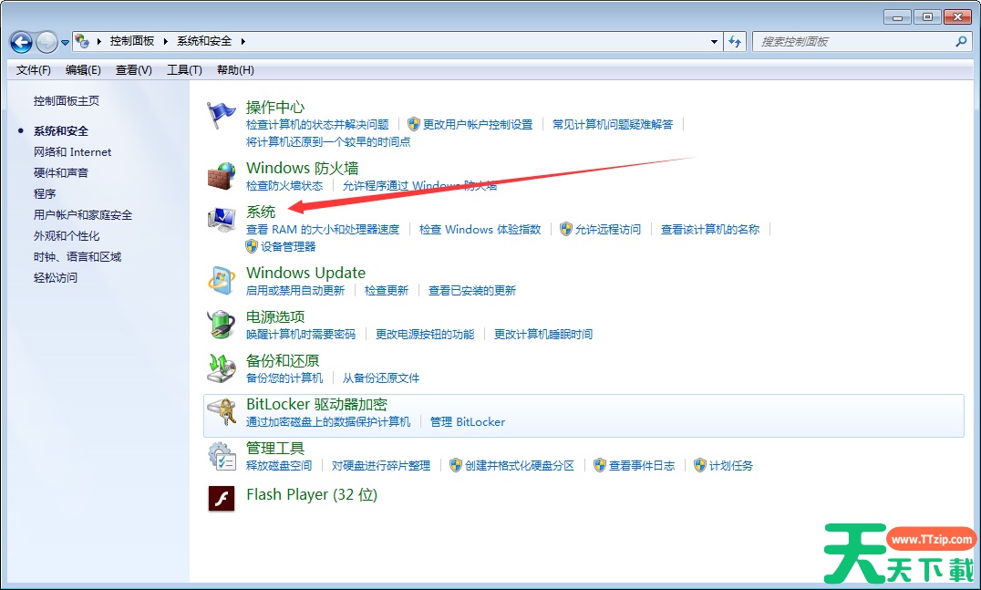This screenshot has height=590, width=981.
Task: Select 网络和 Internet in the sidebar
Action: tap(72, 152)
